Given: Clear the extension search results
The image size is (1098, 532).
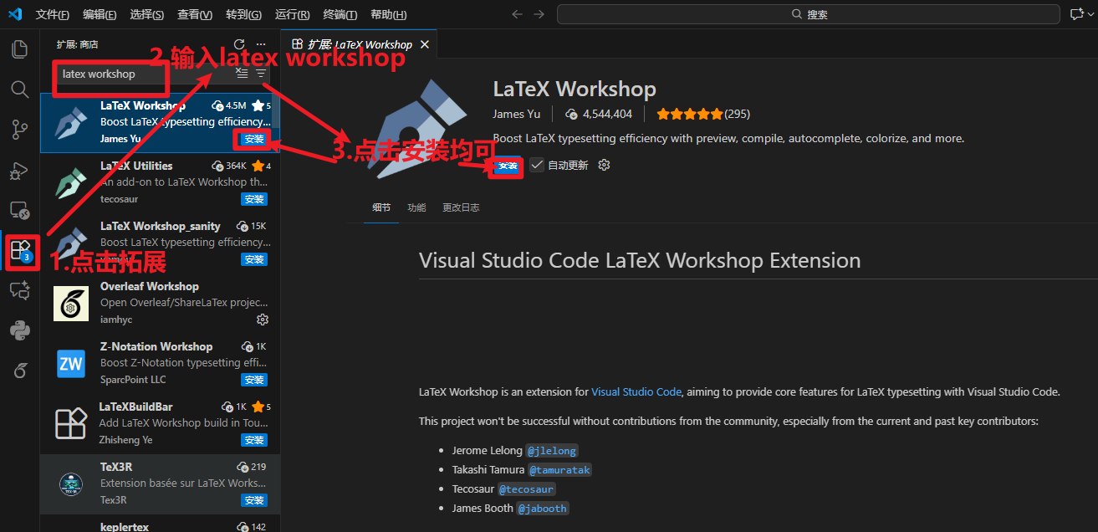Looking at the screenshot, I should pyautogui.click(x=242, y=74).
